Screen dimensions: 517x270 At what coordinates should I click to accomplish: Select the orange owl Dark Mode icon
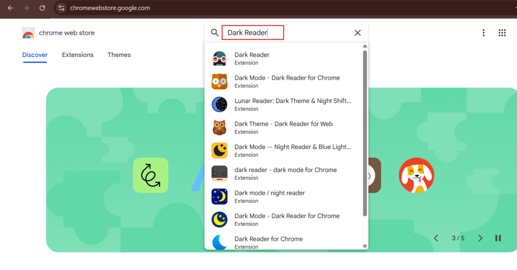click(x=219, y=81)
